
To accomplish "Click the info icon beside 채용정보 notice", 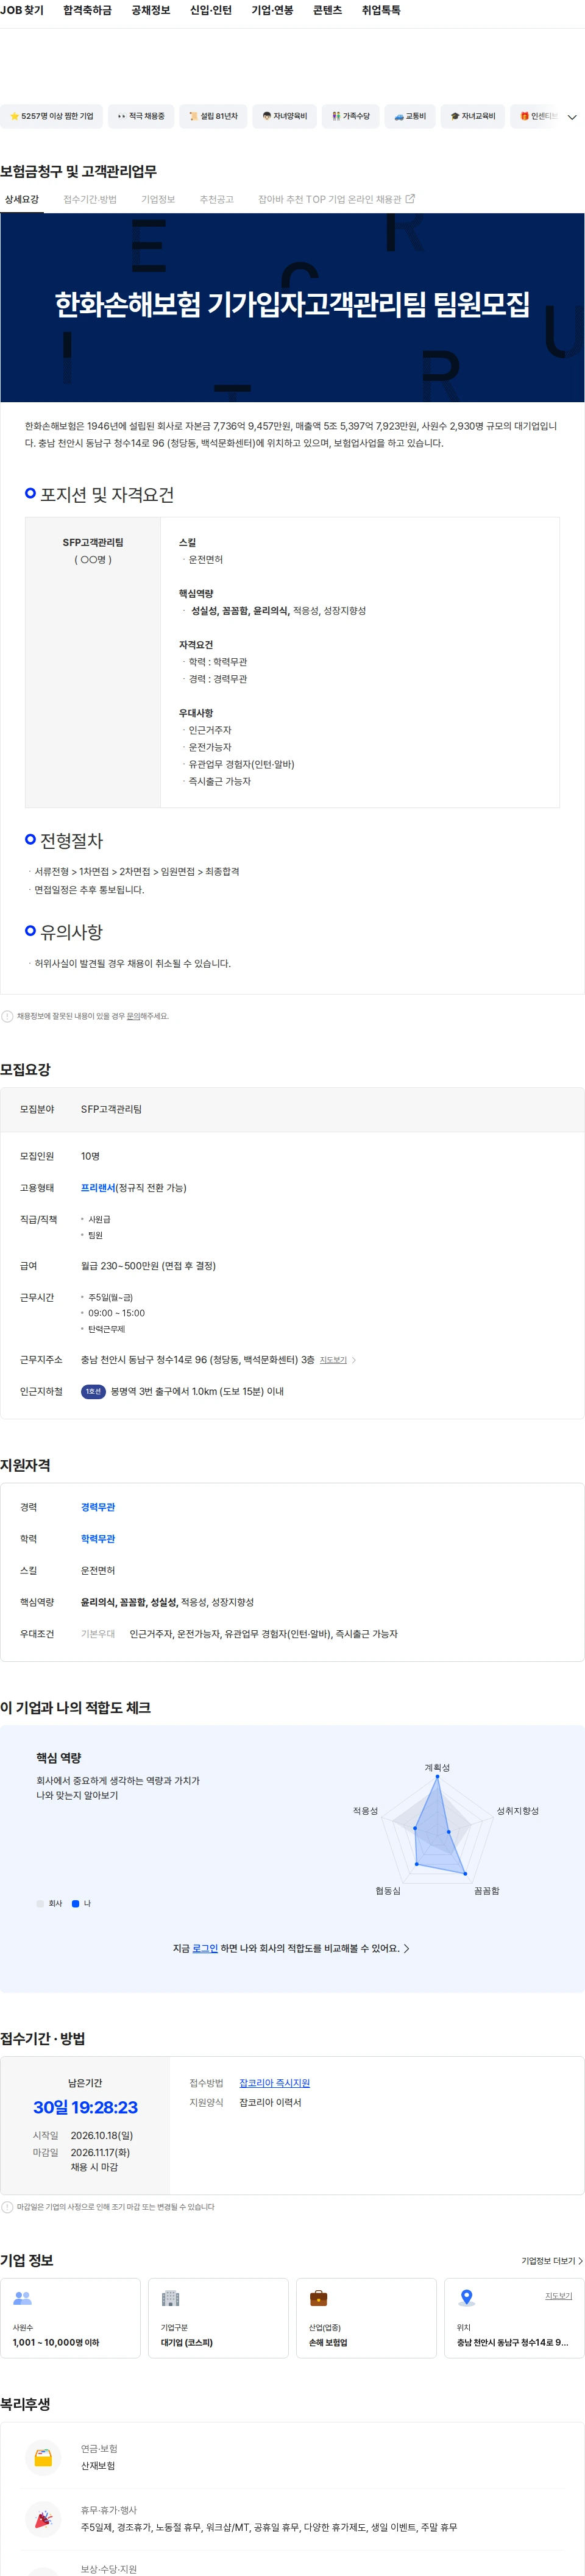I will 7,1016.
